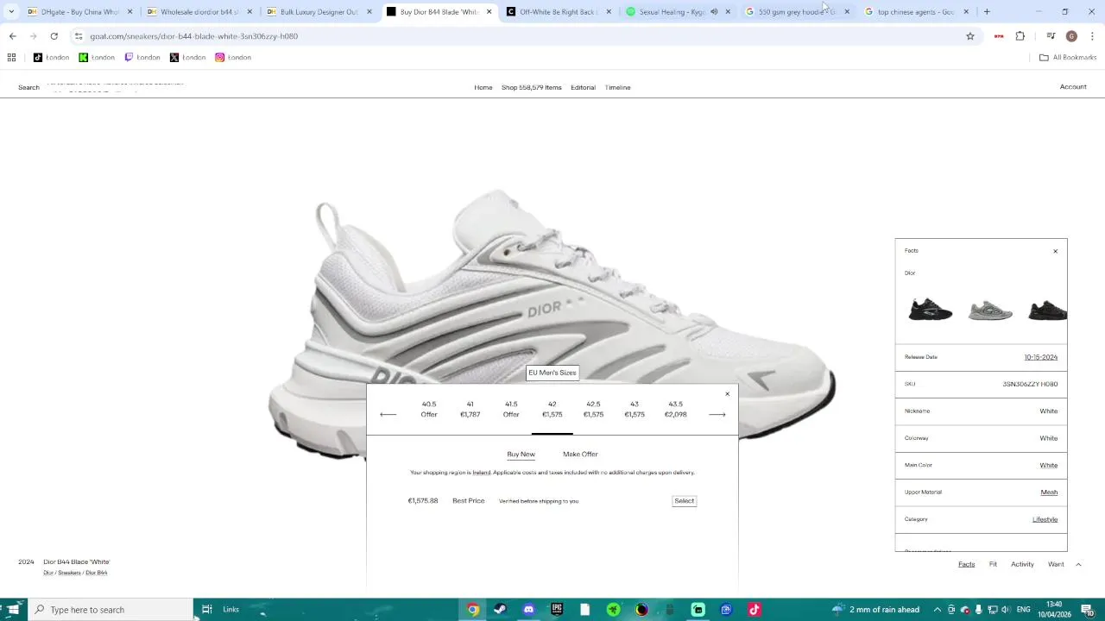1105x621 pixels.
Task: Click the Main Color White link
Action: click(1049, 466)
